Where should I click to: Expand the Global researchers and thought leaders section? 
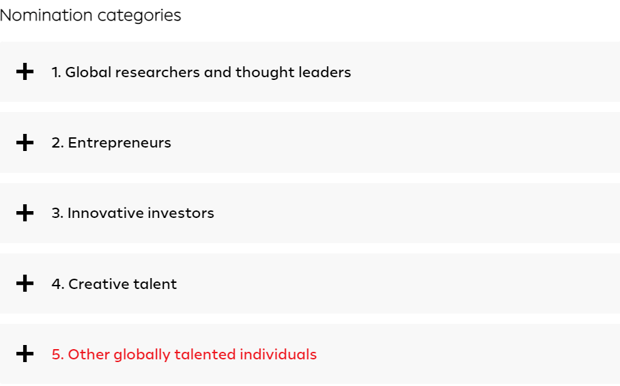pyautogui.click(x=201, y=72)
